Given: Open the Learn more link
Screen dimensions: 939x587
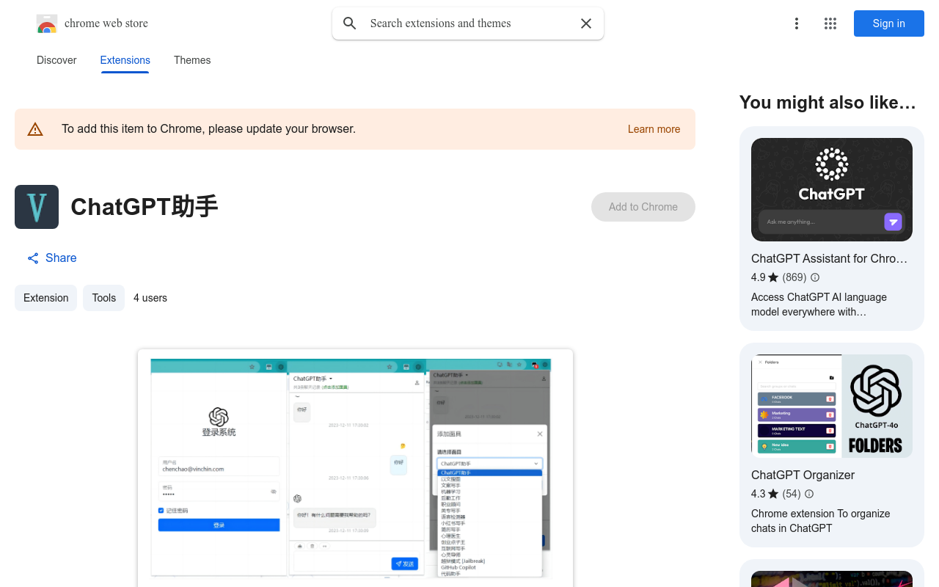Looking at the screenshot, I should [654, 129].
